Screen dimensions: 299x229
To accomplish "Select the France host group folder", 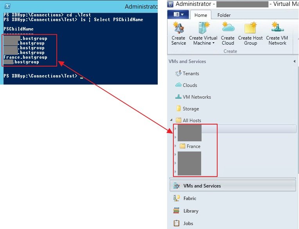I will coord(194,146).
